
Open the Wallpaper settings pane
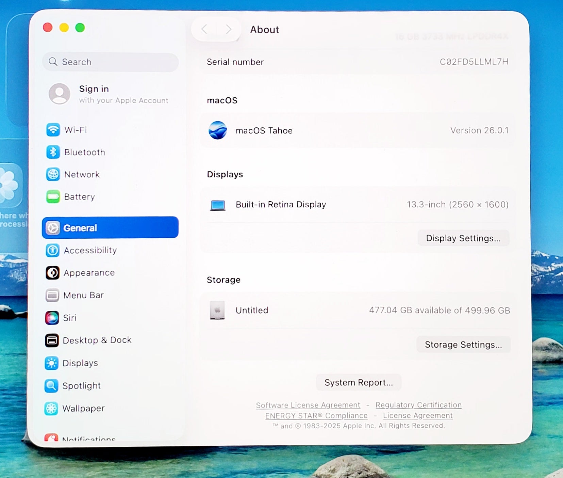(83, 408)
